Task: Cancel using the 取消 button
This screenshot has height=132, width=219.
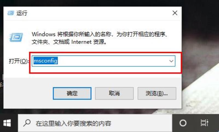Action: [114, 93]
